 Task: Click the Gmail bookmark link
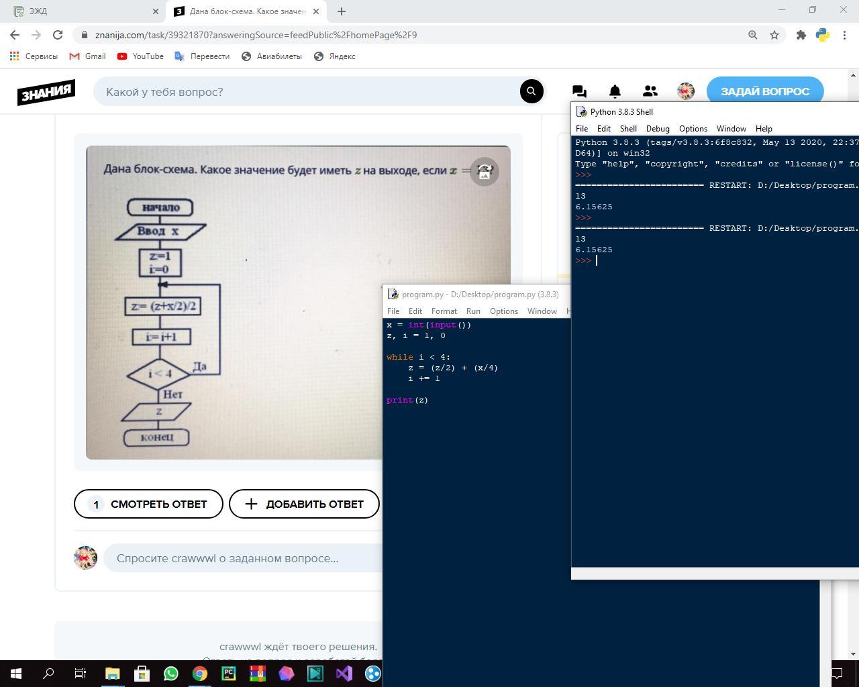(88, 56)
